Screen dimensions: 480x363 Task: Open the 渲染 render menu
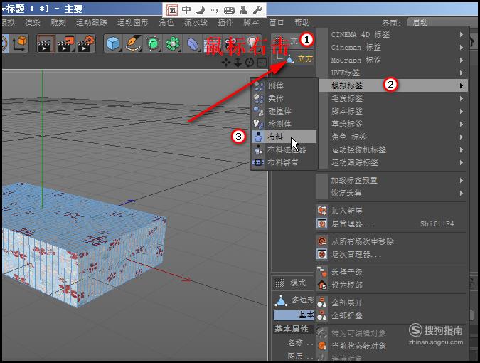point(33,22)
